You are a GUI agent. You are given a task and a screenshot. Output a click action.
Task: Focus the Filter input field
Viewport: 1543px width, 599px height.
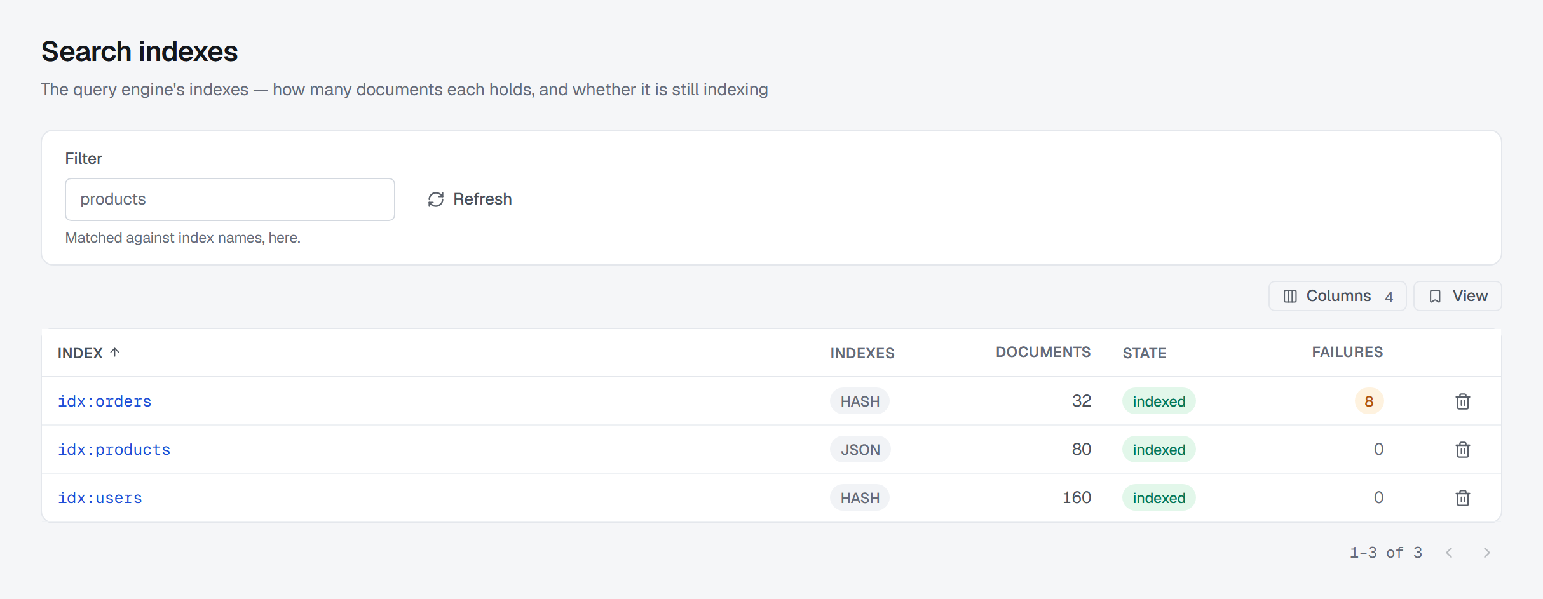[x=230, y=199]
